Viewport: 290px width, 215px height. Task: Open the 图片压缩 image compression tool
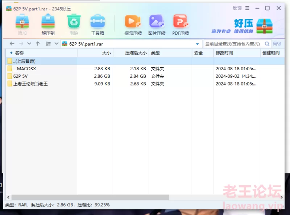157,25
